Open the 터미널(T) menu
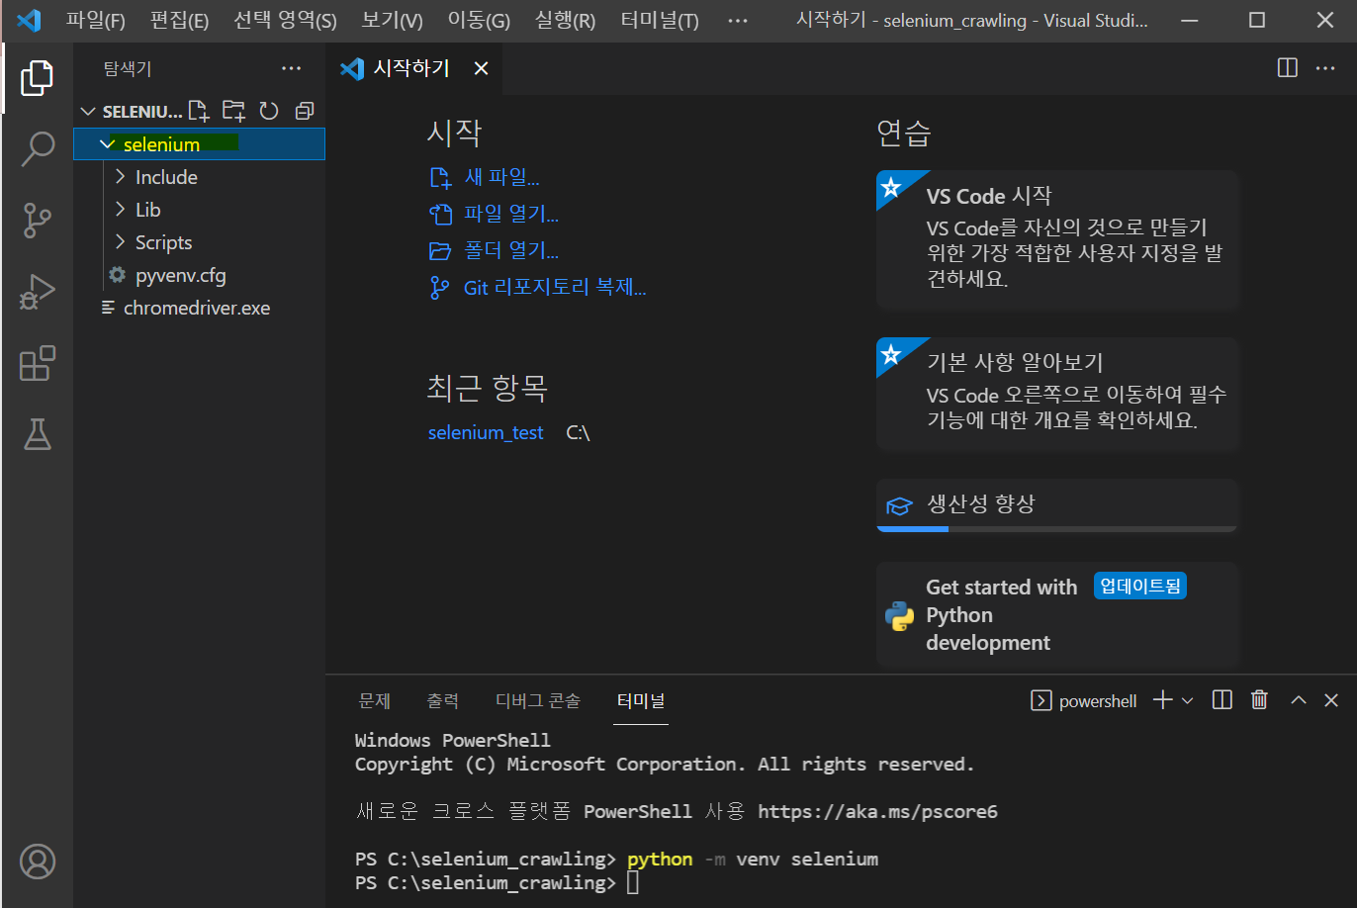The width and height of the screenshot is (1357, 908). click(x=660, y=21)
